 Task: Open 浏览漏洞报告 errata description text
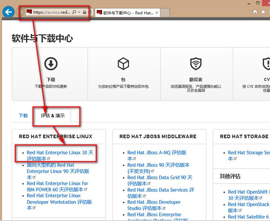click(196, 88)
